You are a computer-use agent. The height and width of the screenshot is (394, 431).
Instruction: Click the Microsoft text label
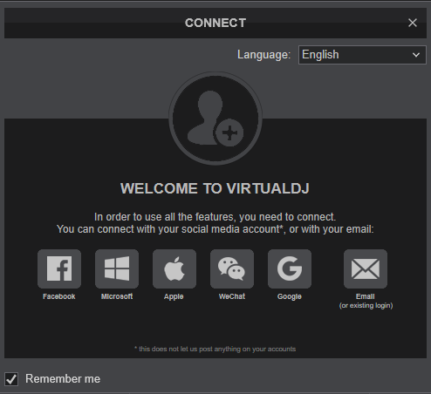coord(117,296)
